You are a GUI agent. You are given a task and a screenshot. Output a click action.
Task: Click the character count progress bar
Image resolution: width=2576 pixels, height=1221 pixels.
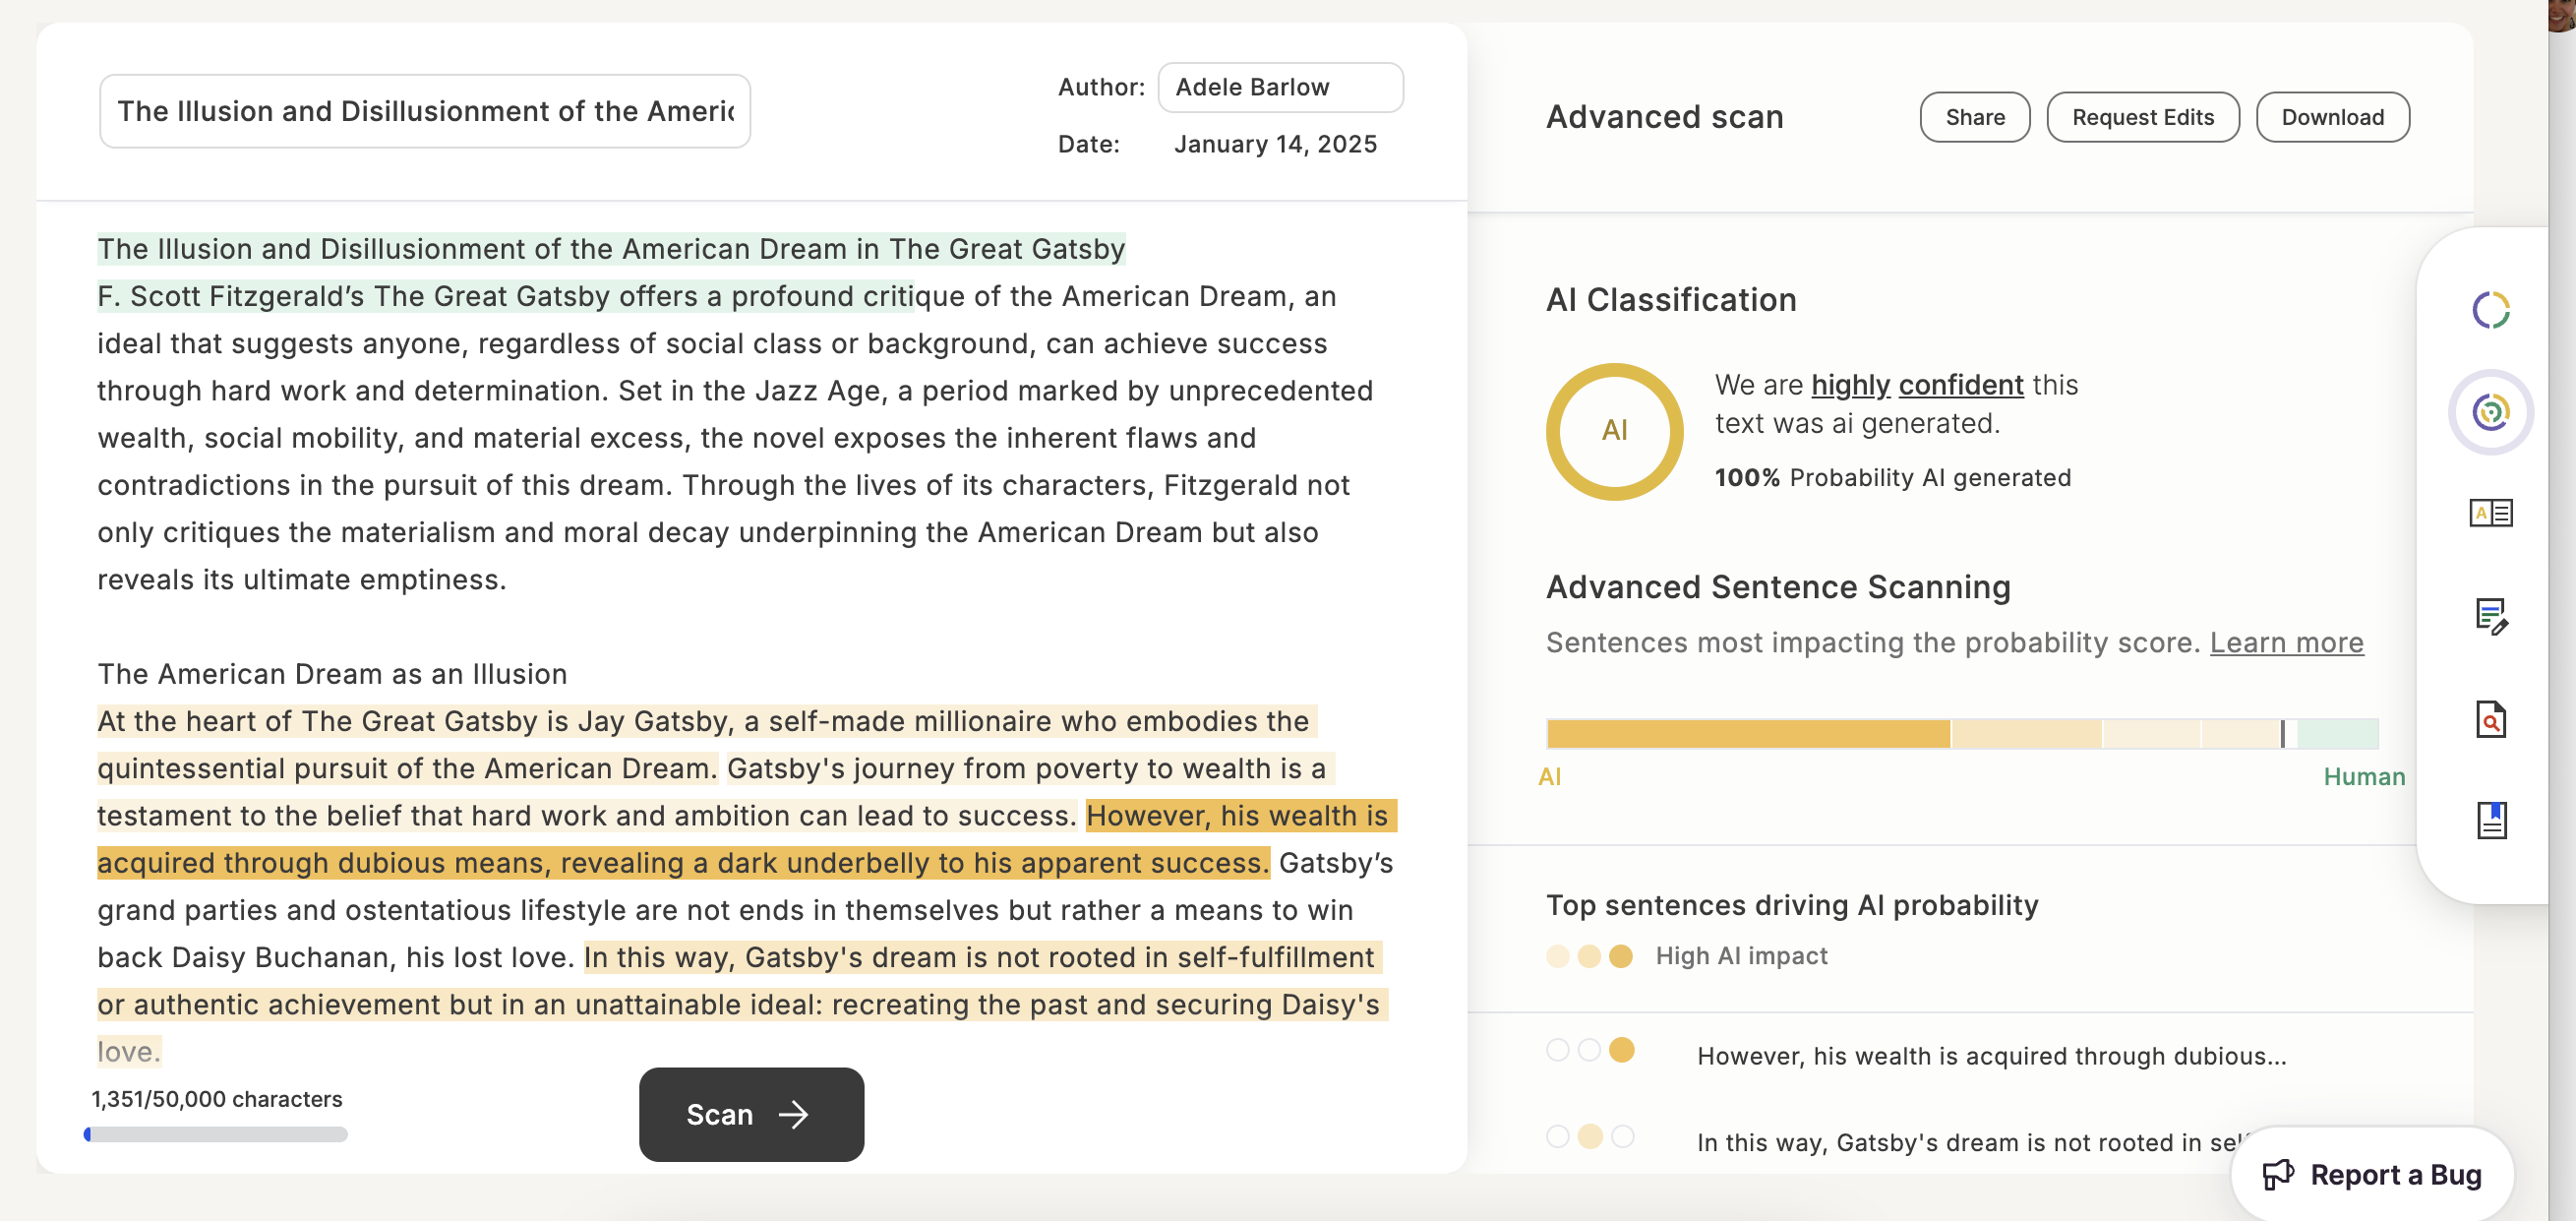216,1134
